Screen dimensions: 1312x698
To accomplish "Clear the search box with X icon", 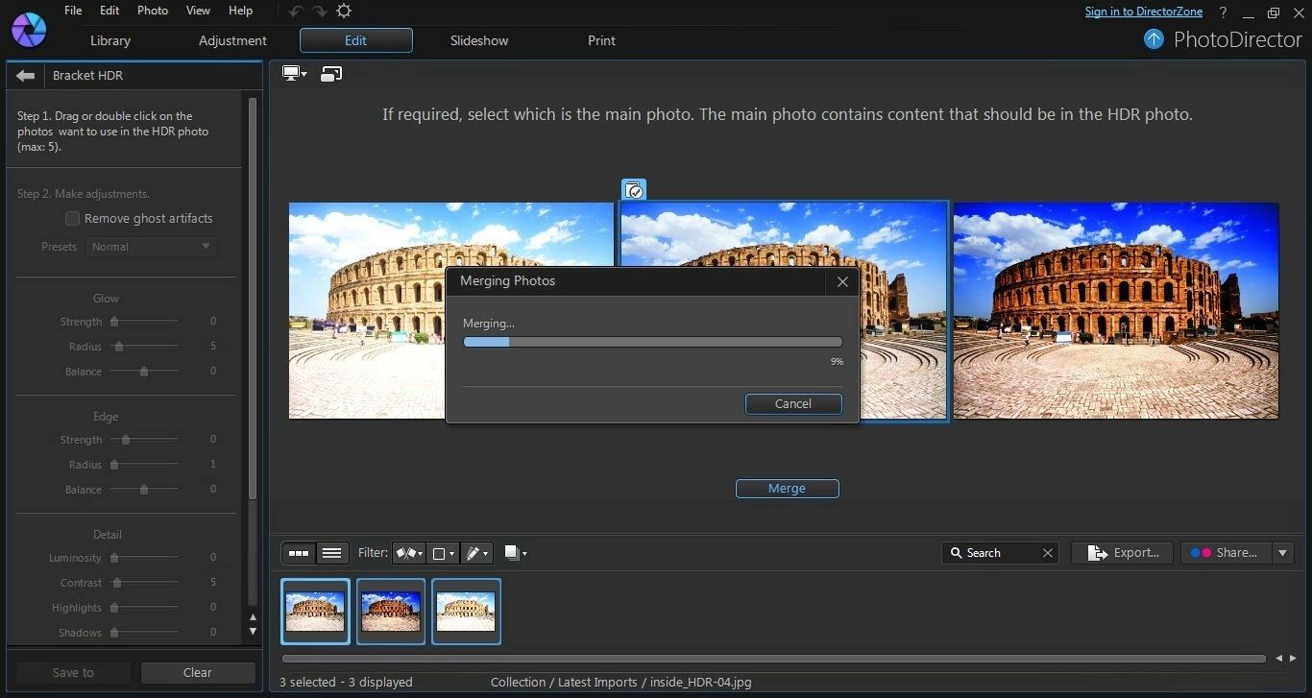I will click(1047, 553).
